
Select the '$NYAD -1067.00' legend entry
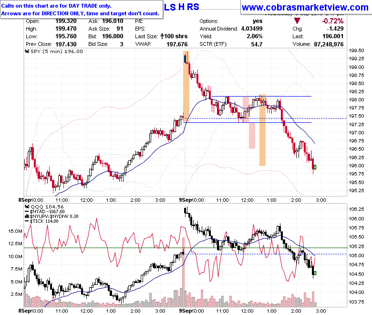click(x=47, y=212)
